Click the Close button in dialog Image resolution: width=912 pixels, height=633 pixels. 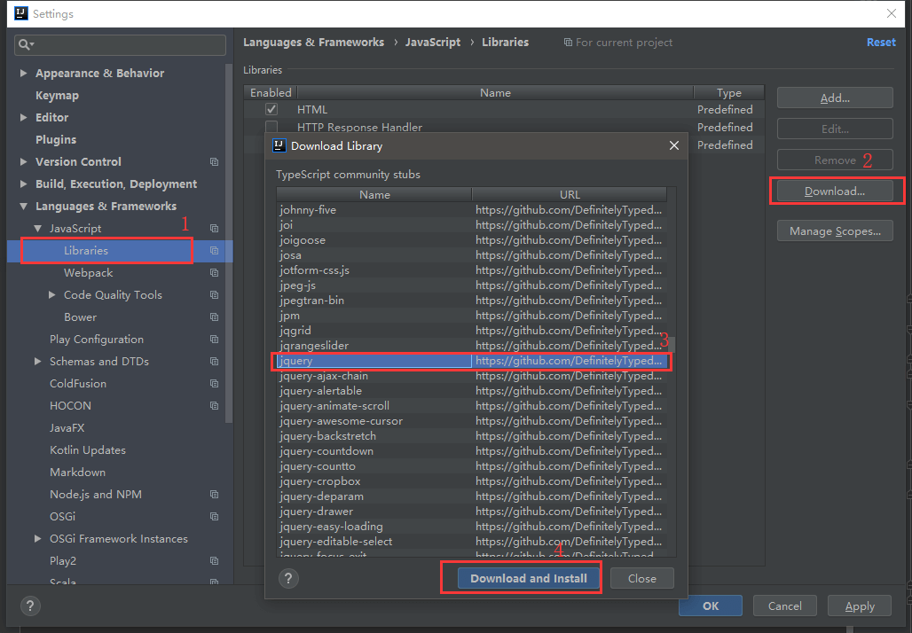[642, 578]
